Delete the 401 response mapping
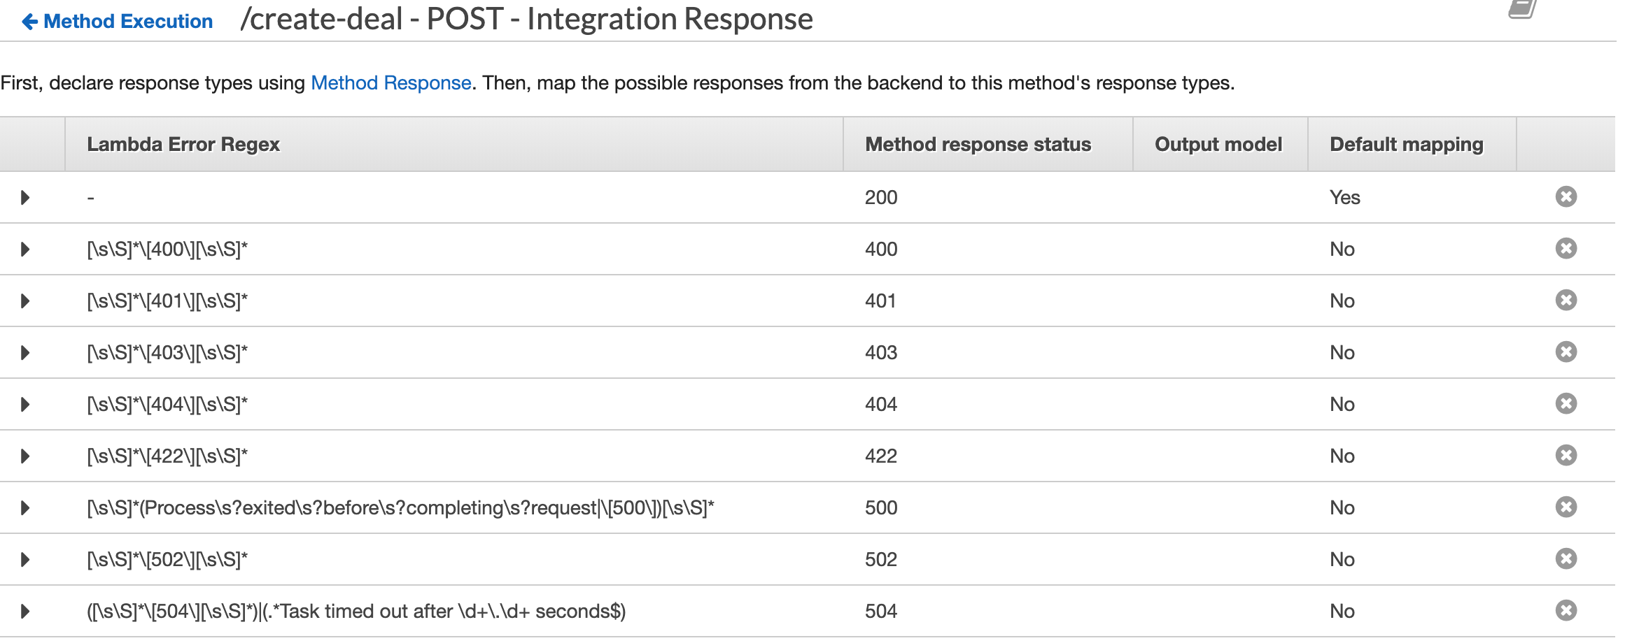This screenshot has height=643, width=1625. (1566, 301)
